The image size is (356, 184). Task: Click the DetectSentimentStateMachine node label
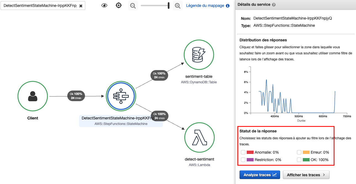[x=121, y=118]
